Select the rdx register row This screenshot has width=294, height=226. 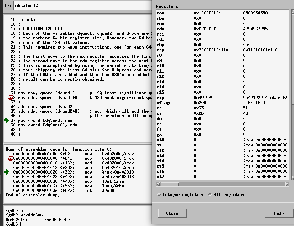coord(223,29)
